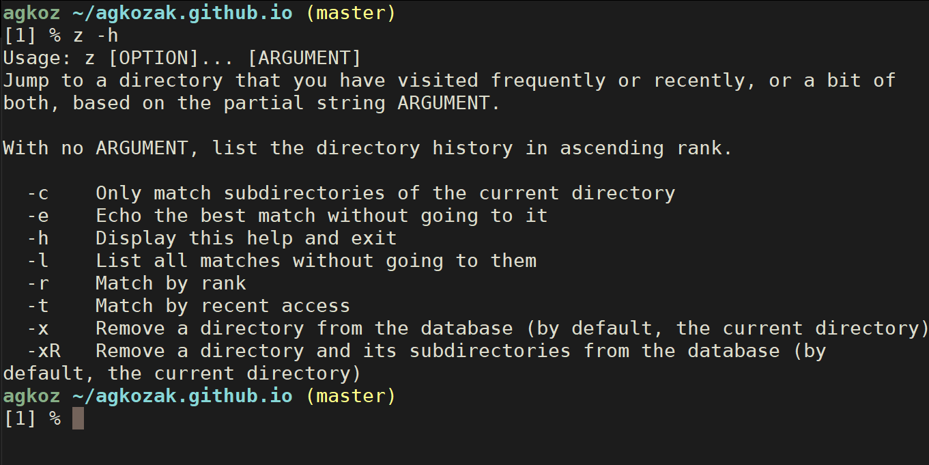Click the "-c" option flag
Image resolution: width=929 pixels, height=465 pixels.
point(38,193)
